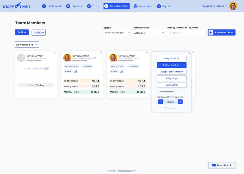Add a tag to the untagged member
This screenshot has width=244, height=174.
[x=47, y=68]
